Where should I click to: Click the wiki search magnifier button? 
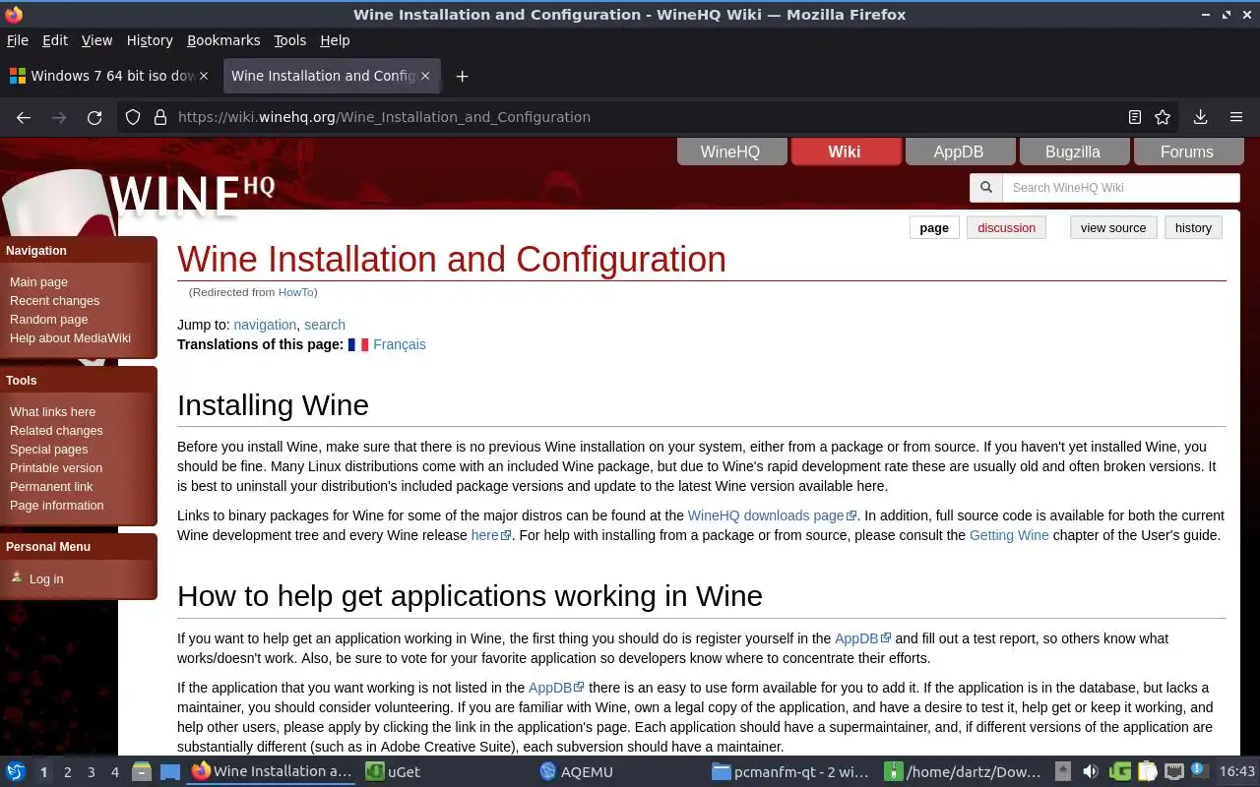(x=985, y=188)
